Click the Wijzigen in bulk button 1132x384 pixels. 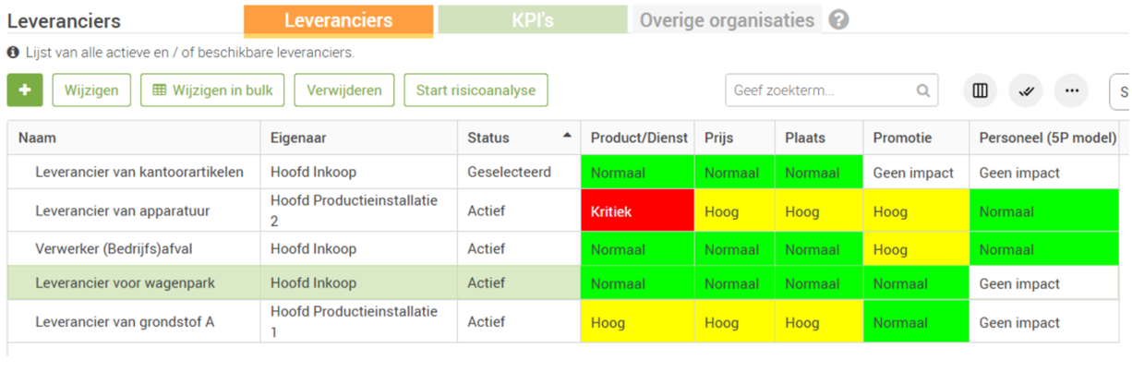click(x=212, y=90)
